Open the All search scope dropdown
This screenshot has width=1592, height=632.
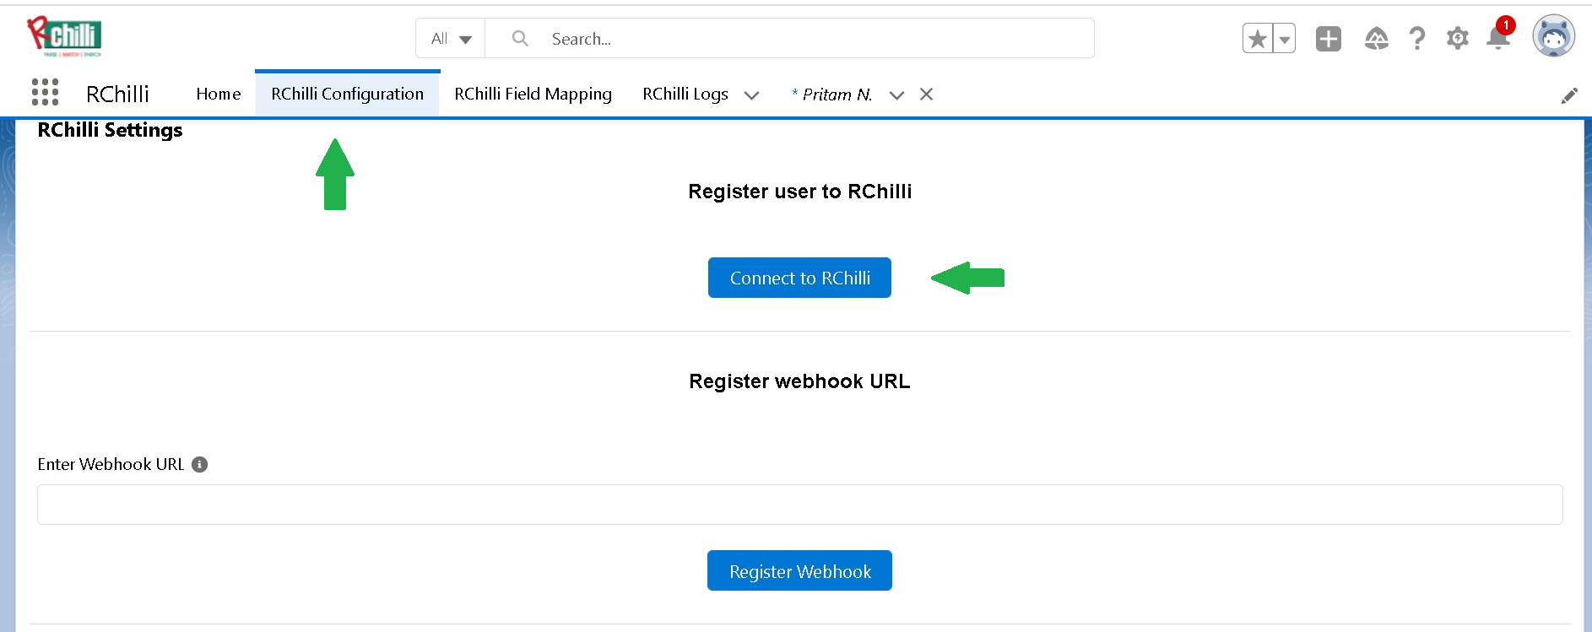tap(451, 39)
